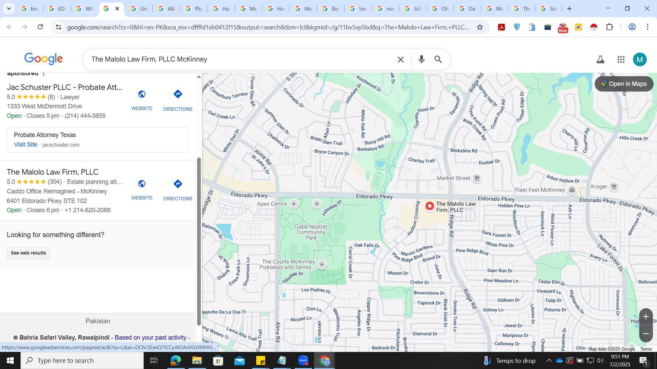The width and height of the screenshot is (657, 369).
Task: Click Based on your past activity link
Action: point(151,338)
